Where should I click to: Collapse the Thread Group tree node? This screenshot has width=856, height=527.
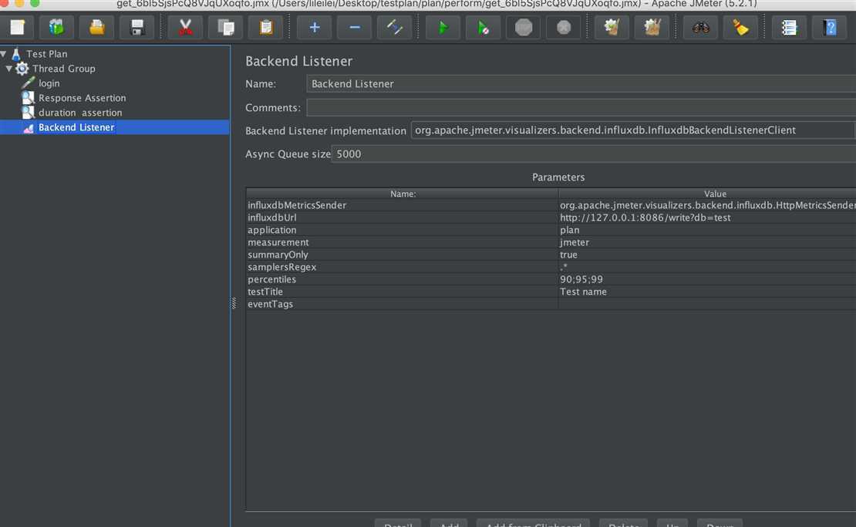click(x=9, y=69)
